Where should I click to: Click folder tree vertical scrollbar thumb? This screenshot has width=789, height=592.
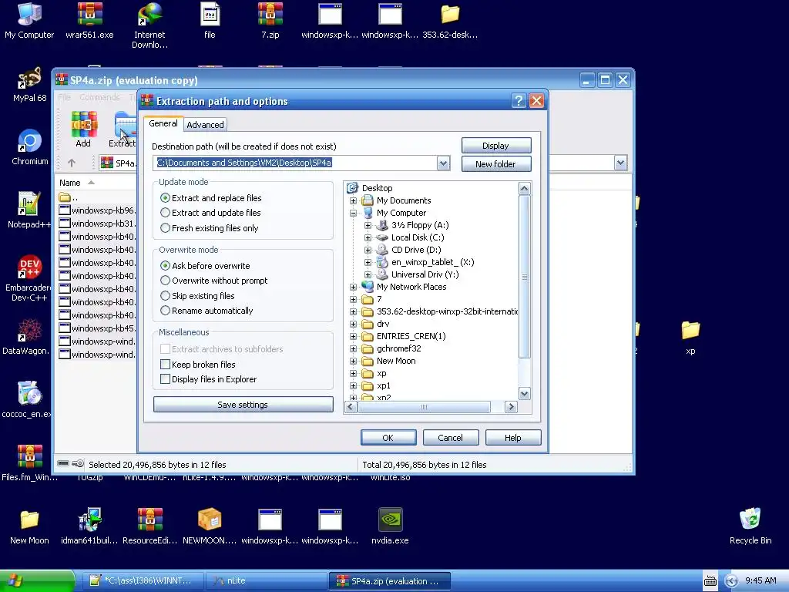(x=524, y=277)
